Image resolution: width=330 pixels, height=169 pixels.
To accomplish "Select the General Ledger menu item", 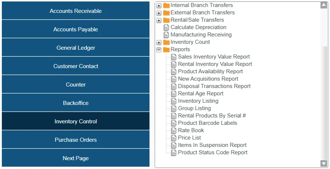I will click(75, 48).
